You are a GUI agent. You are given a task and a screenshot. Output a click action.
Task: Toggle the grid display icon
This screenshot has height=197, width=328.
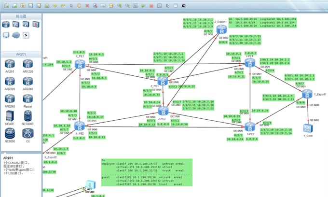point(176,6)
